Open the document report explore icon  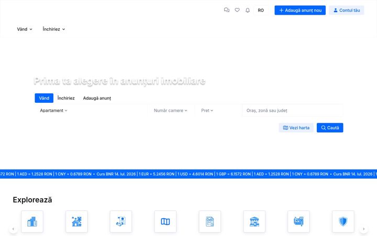pyautogui.click(x=210, y=221)
